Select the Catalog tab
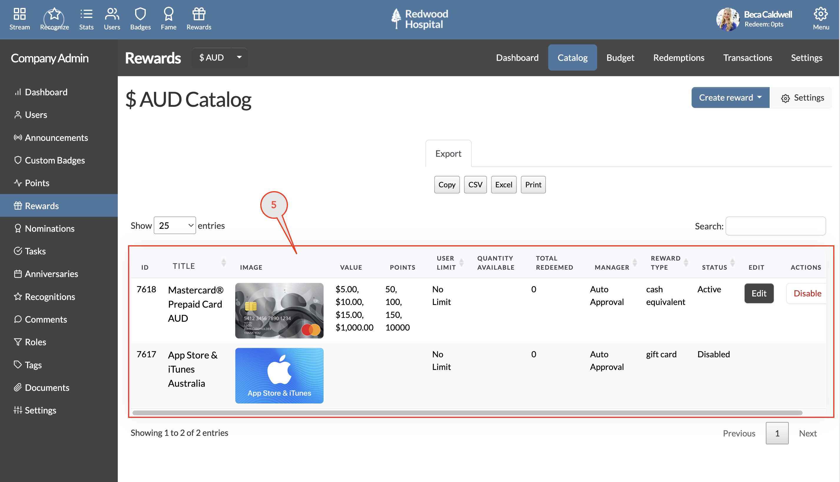This screenshot has height=482, width=840. [x=572, y=58]
